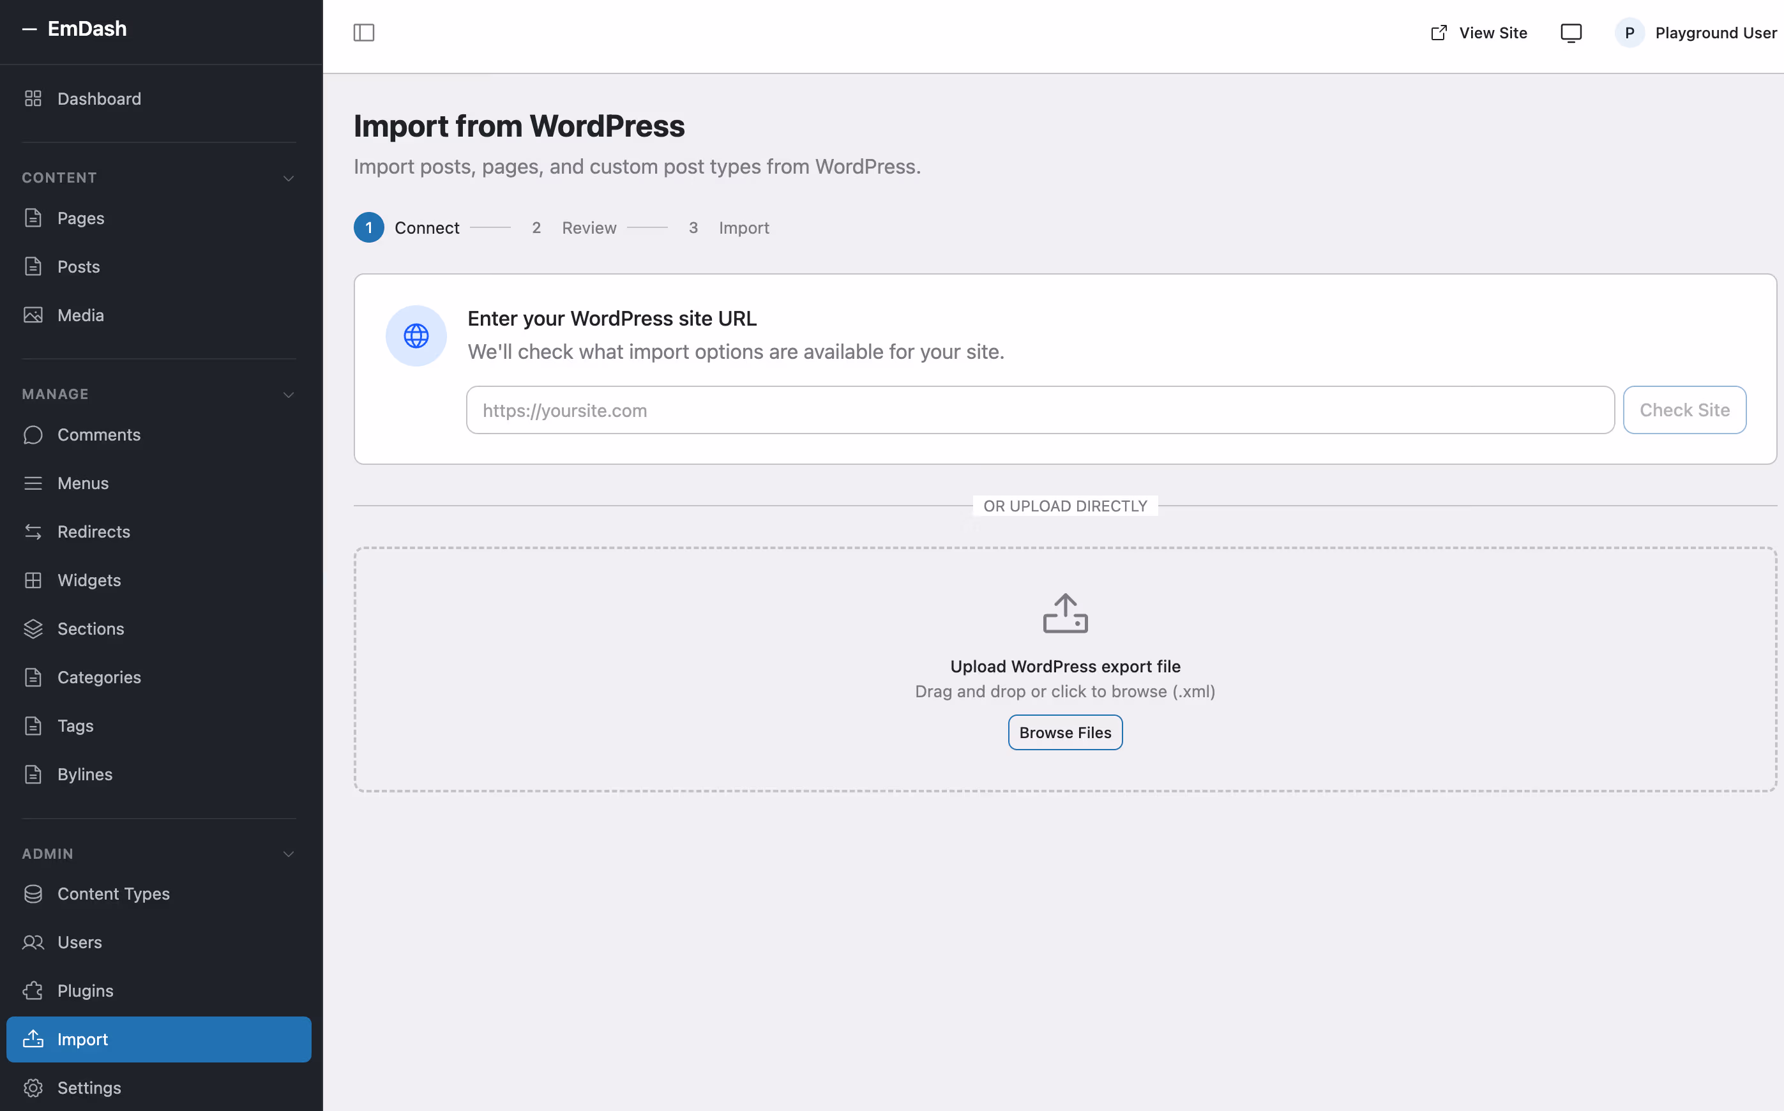Click the Settings gear icon
Viewport: 1784px width, 1111px height.
[33, 1088]
